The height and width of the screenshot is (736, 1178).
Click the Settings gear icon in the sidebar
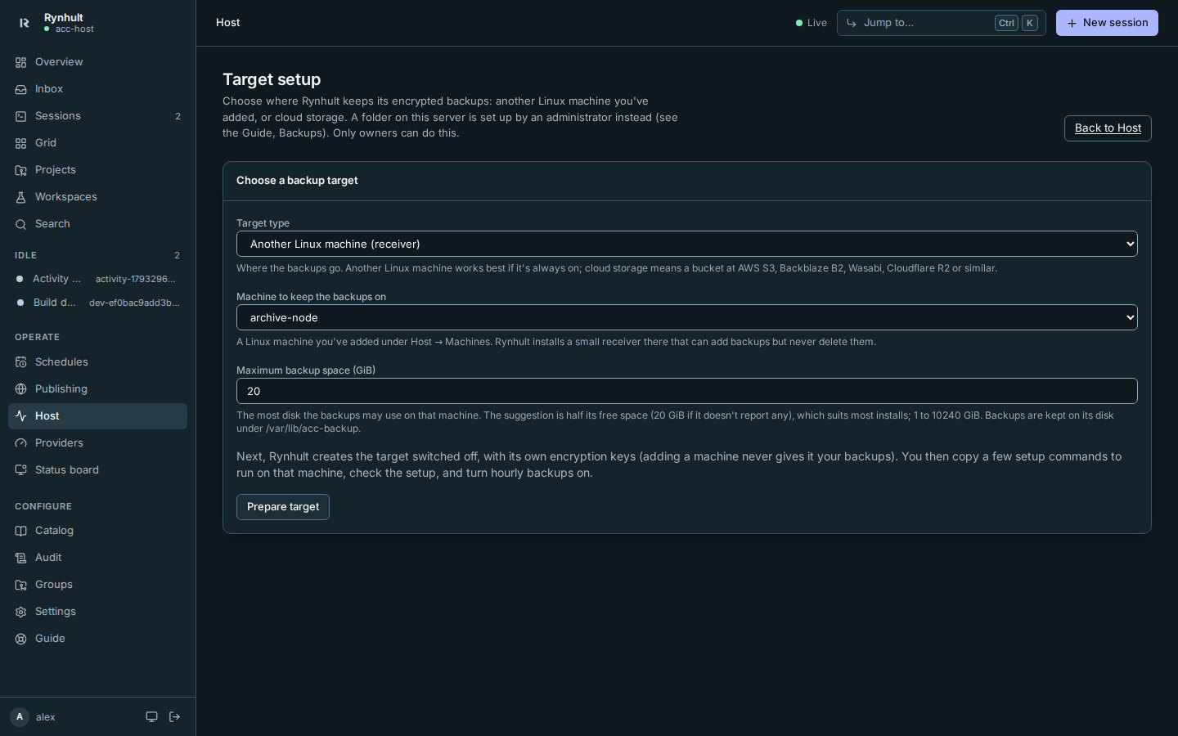coord(21,612)
